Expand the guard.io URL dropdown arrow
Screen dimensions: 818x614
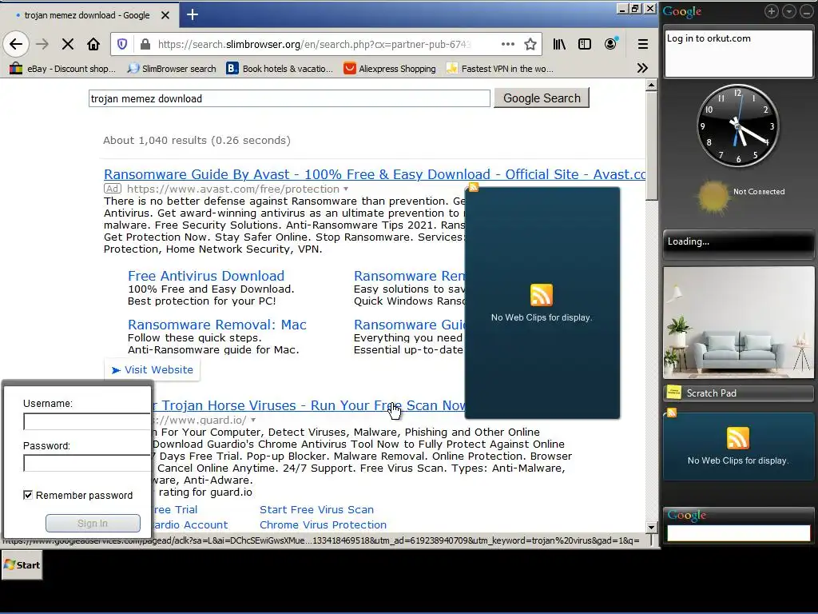tap(253, 420)
